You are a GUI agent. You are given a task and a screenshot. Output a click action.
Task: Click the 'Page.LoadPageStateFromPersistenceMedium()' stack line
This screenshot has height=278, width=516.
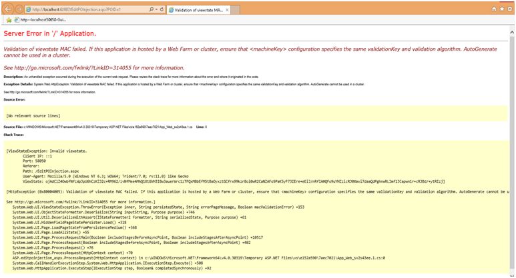click(x=75, y=227)
